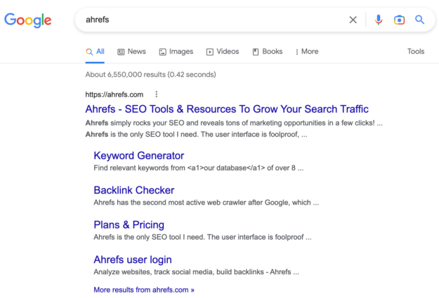Go to Plans & Pricing sitelink
The height and width of the screenshot is (298, 439).
(129, 224)
